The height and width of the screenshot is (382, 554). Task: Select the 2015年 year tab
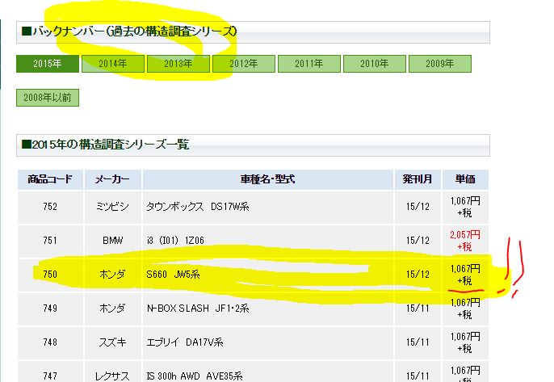[48, 64]
